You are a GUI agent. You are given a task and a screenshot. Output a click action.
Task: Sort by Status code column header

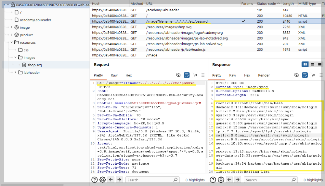(268, 4)
